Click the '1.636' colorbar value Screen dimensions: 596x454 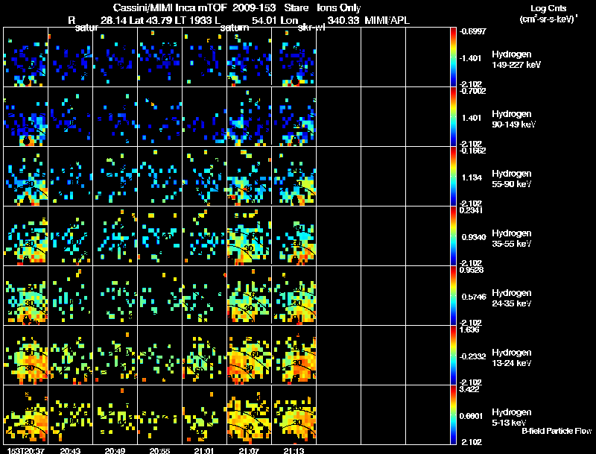click(469, 330)
